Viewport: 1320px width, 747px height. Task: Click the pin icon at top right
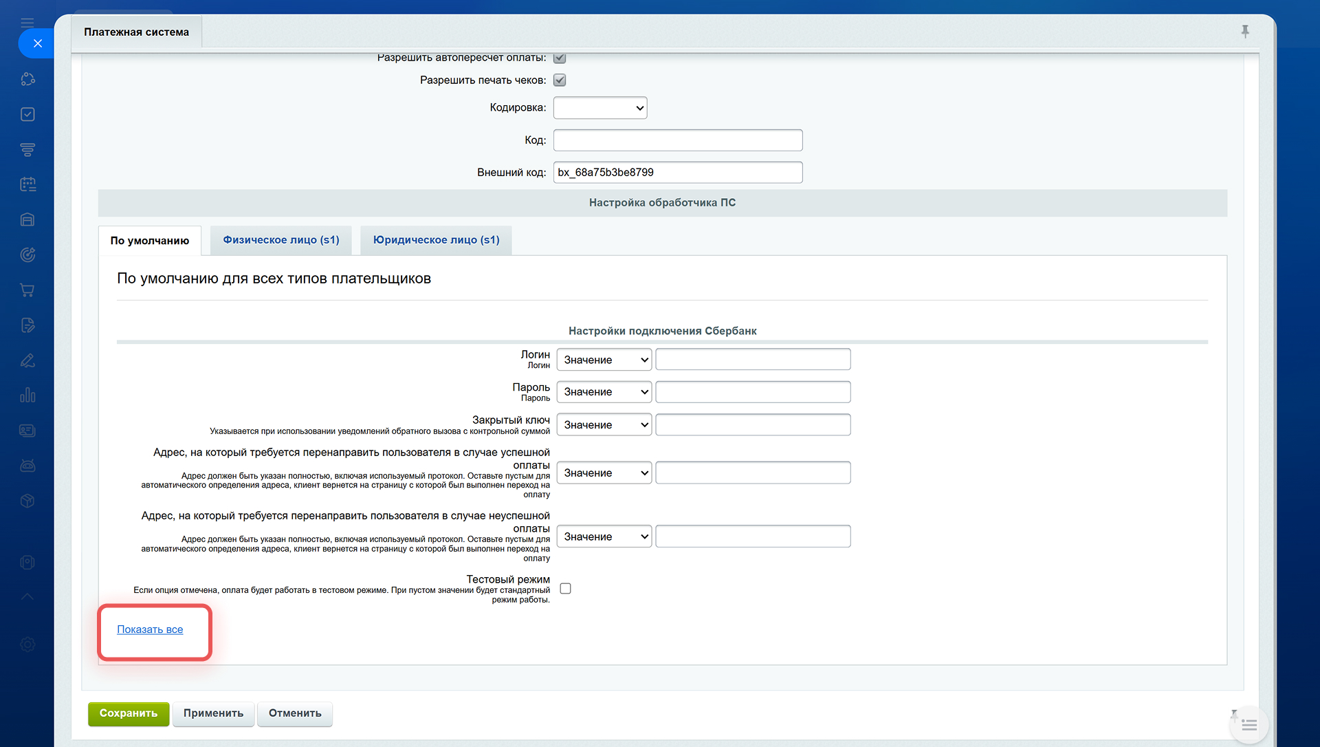click(1245, 31)
